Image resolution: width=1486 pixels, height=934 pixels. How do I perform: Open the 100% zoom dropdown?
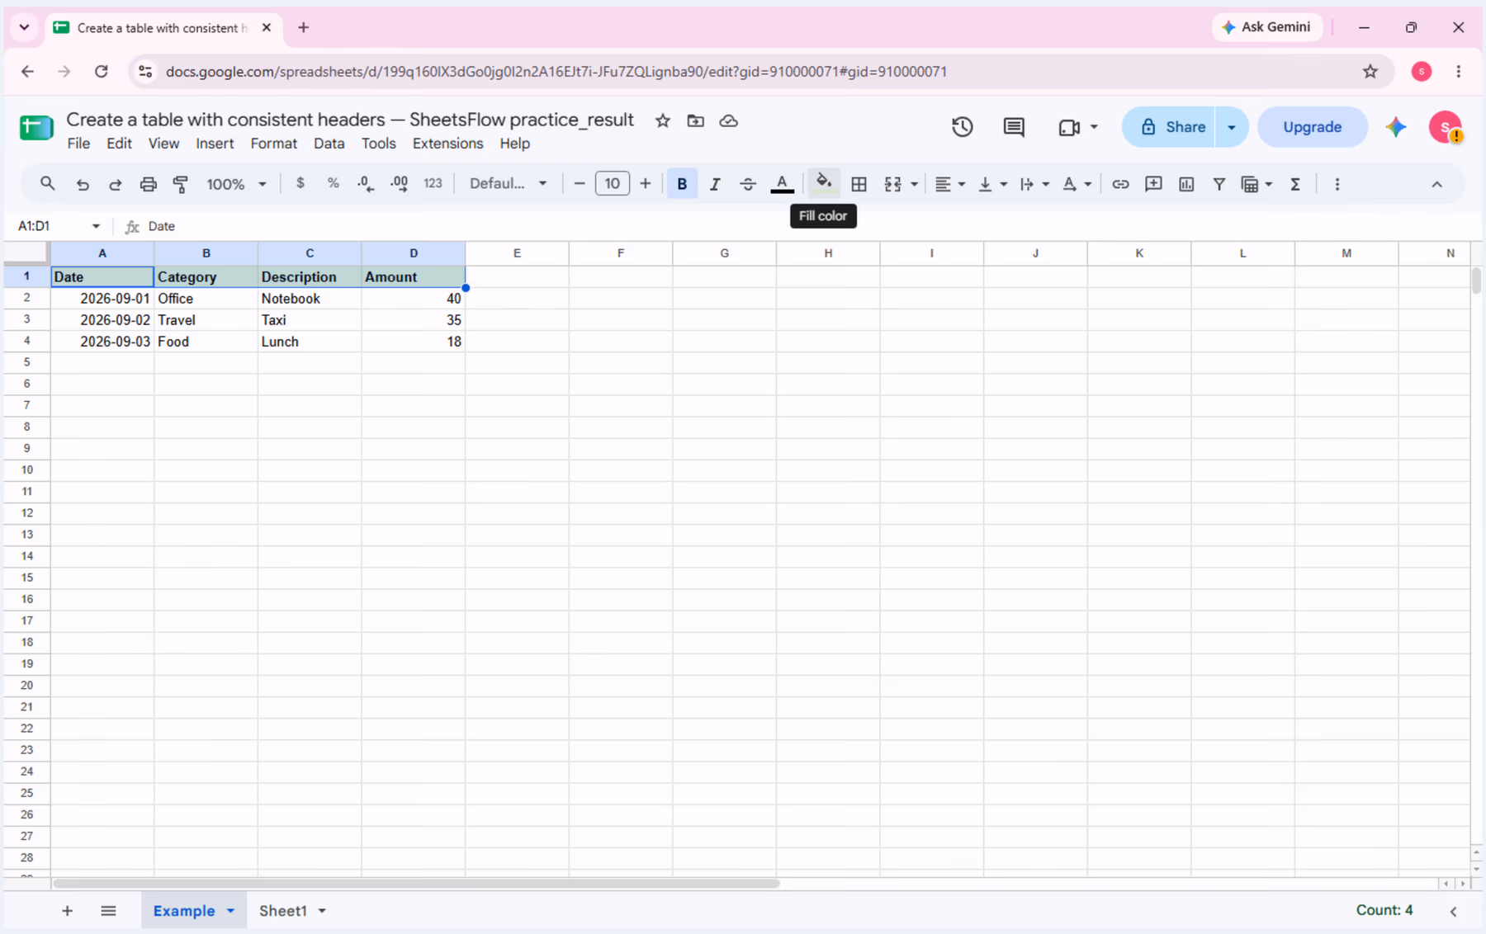click(x=236, y=184)
